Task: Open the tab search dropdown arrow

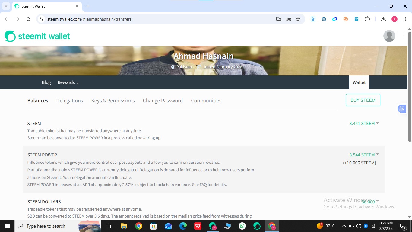Action: pos(6,6)
